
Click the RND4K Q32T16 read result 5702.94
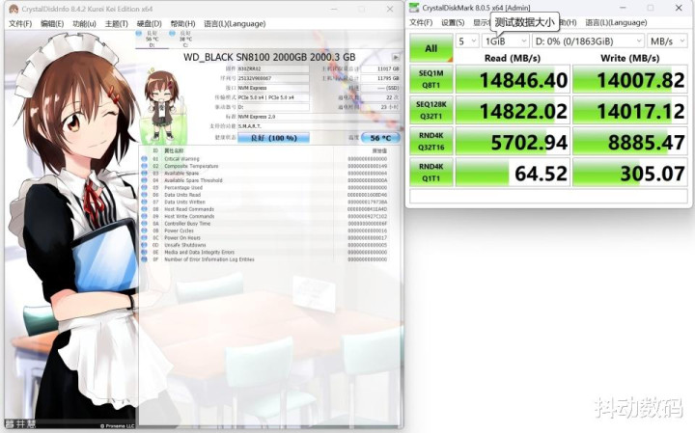pos(513,141)
